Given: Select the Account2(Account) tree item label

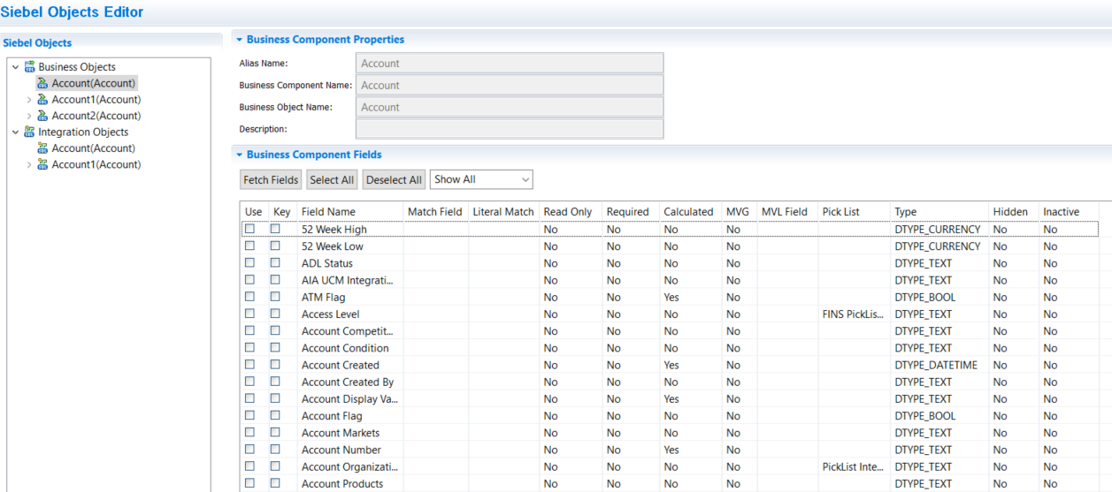Looking at the screenshot, I should pos(96,116).
